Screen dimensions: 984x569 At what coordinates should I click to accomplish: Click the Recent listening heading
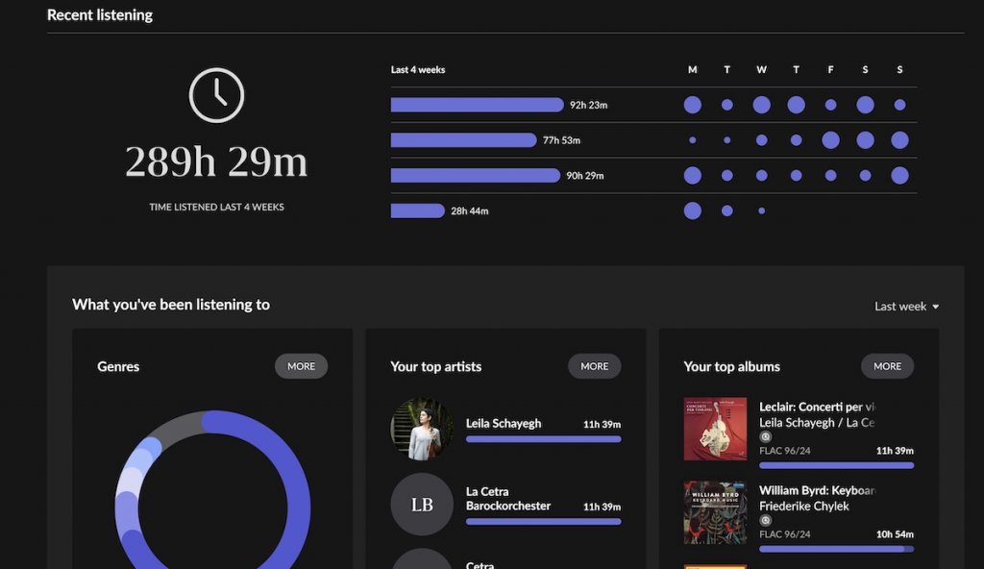tap(100, 15)
